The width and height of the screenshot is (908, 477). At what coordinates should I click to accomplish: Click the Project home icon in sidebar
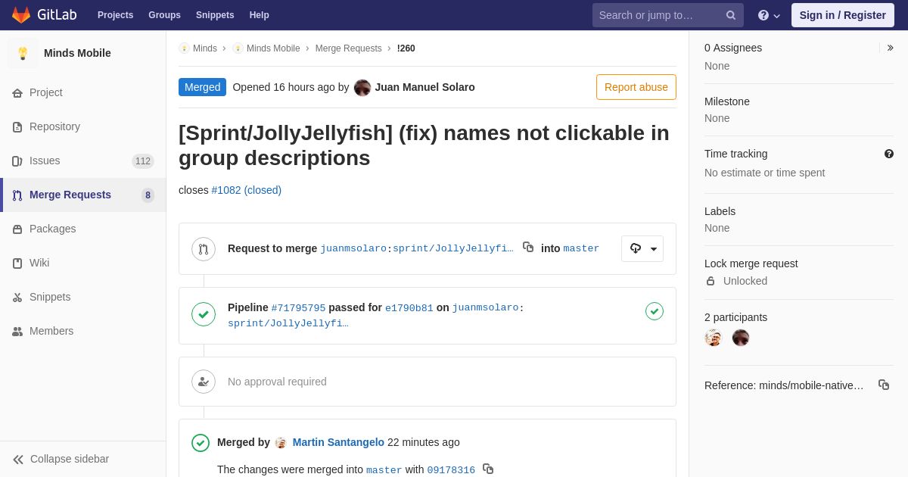click(x=17, y=93)
